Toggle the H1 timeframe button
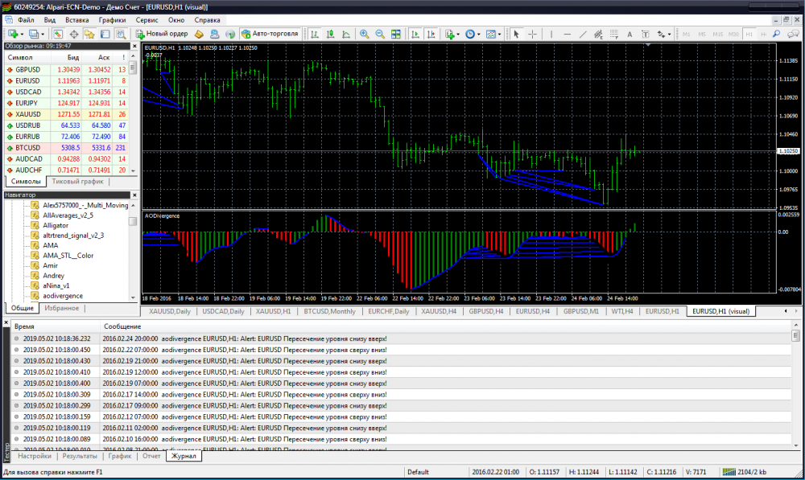 coord(749,35)
